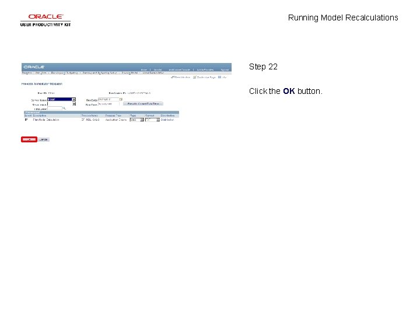Viewport: 420px width, 315px height.
Task: Select Process Model breadcrumb
Action: coord(129,73)
